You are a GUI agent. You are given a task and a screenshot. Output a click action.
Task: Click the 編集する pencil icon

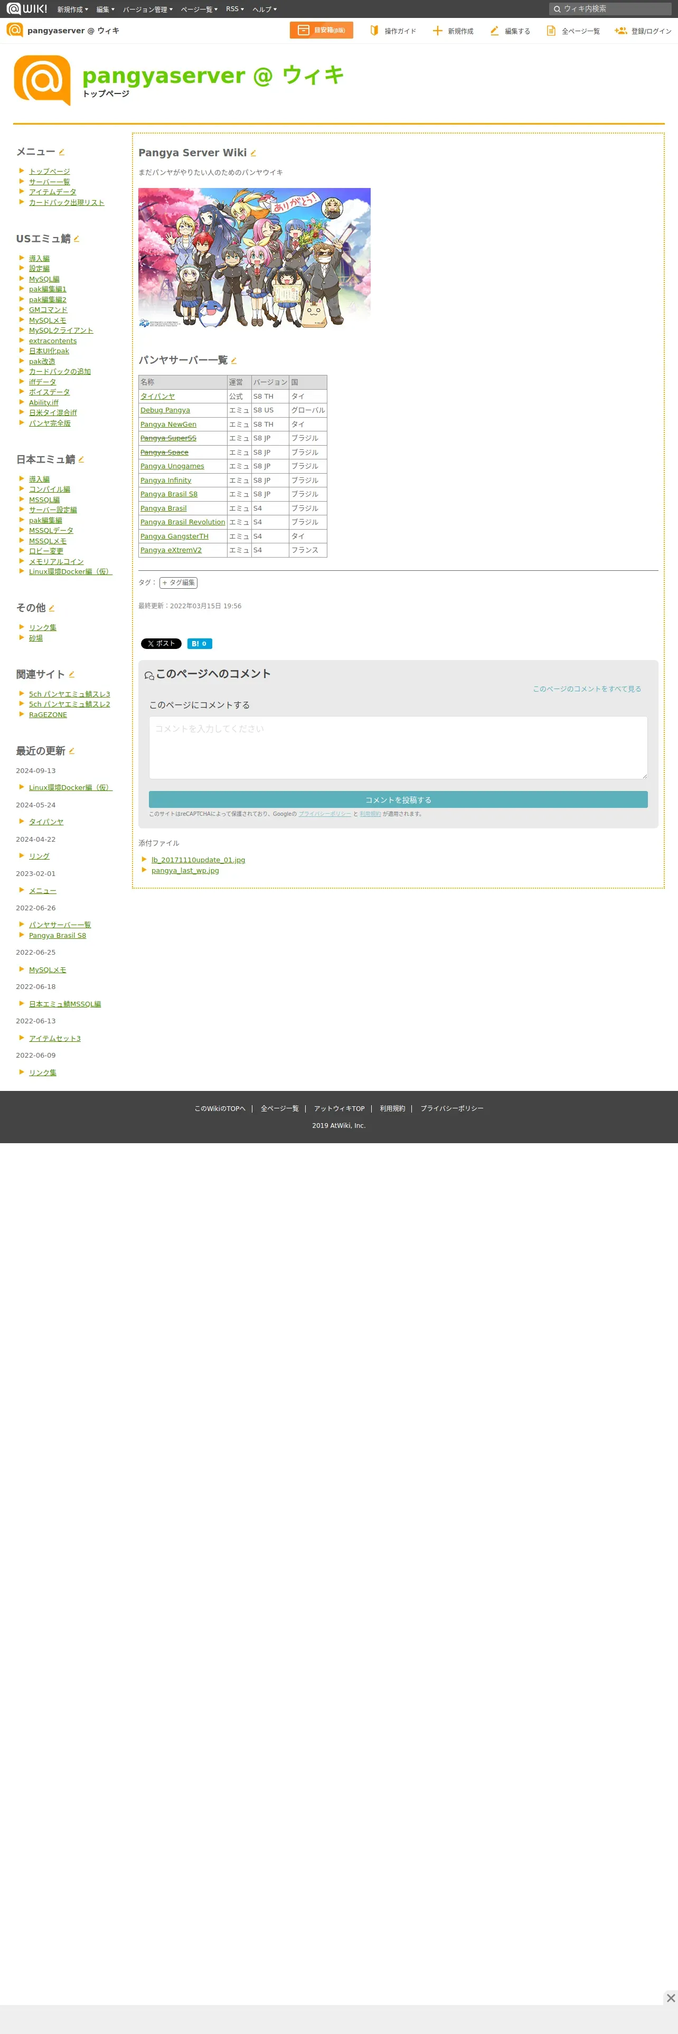point(494,31)
